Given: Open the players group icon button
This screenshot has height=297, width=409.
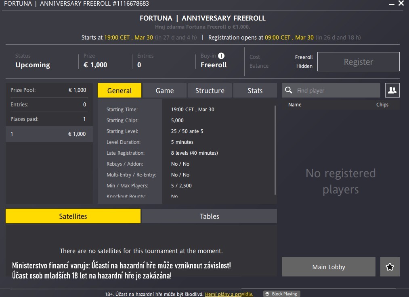Looking at the screenshot, I should click(x=392, y=90).
